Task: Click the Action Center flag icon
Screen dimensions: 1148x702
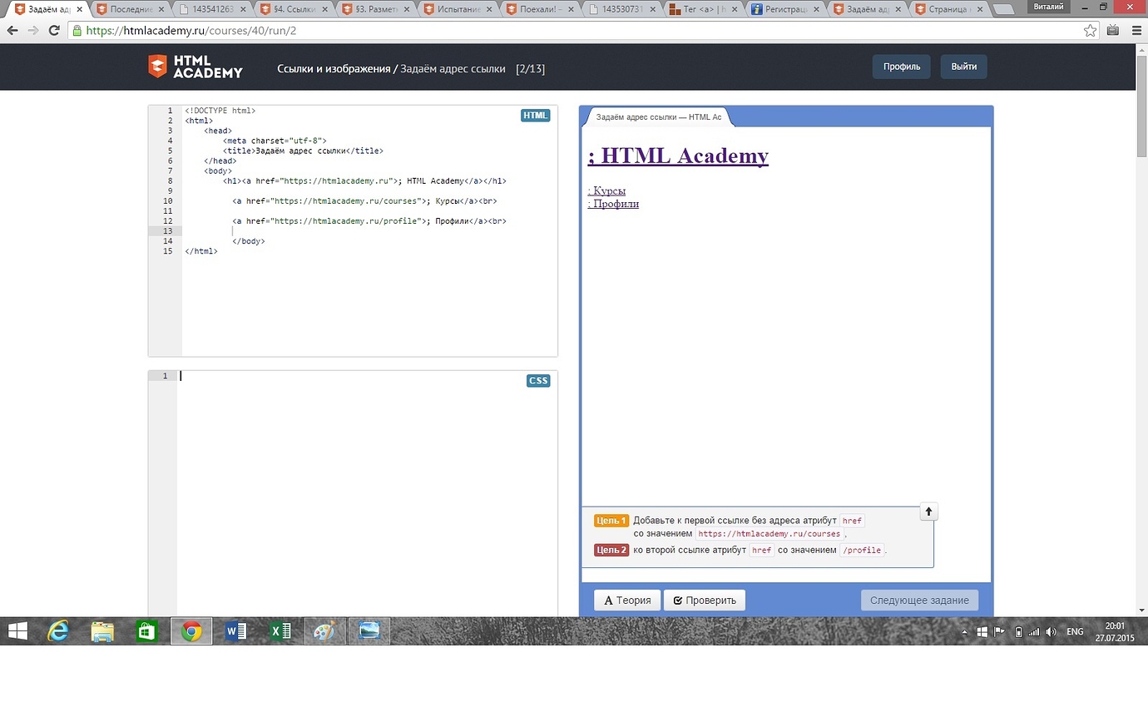Action: click(x=1000, y=632)
